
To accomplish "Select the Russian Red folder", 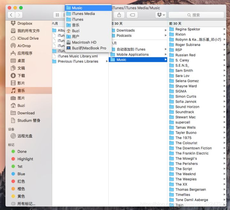I will [197, 55].
